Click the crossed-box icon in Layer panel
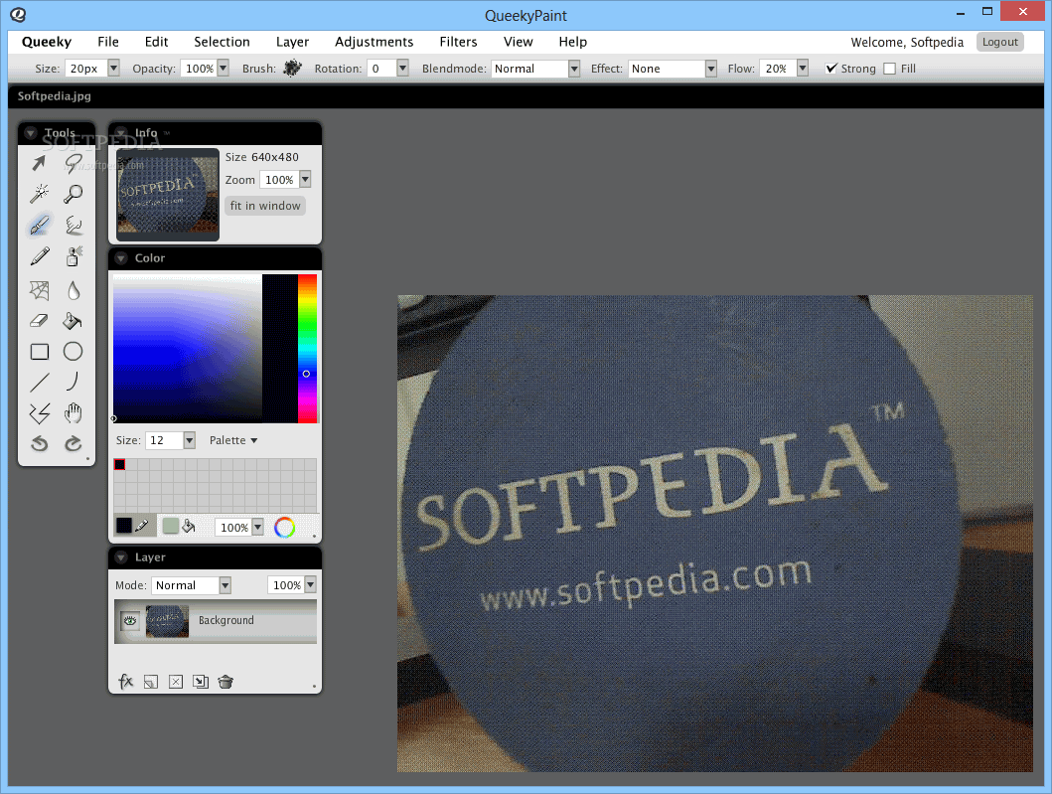Image resolution: width=1052 pixels, height=794 pixels. [176, 682]
